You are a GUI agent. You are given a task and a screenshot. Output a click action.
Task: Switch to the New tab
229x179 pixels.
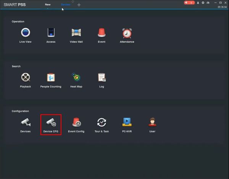[48, 5]
